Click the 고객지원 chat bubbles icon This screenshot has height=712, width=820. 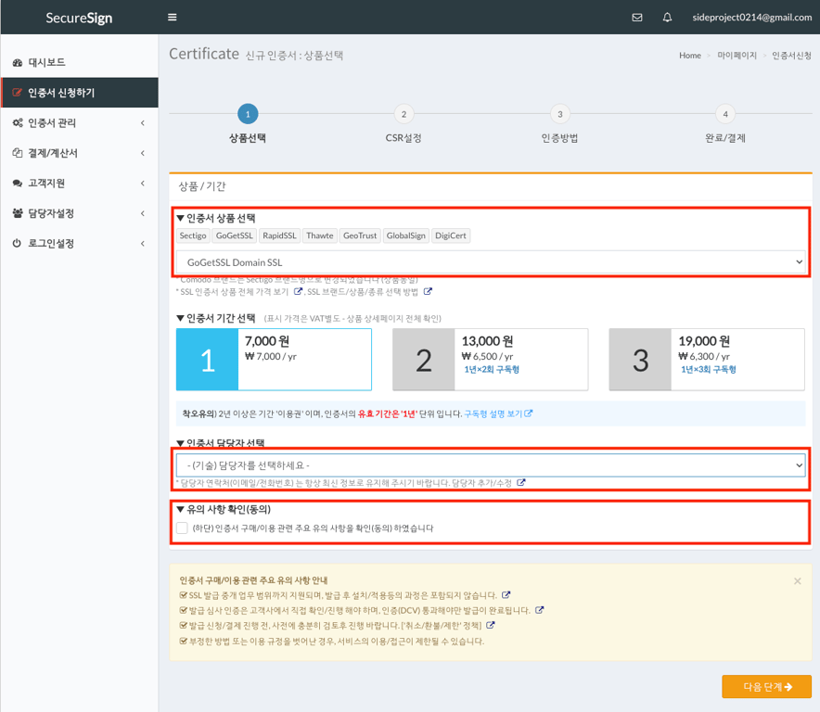coord(18,183)
